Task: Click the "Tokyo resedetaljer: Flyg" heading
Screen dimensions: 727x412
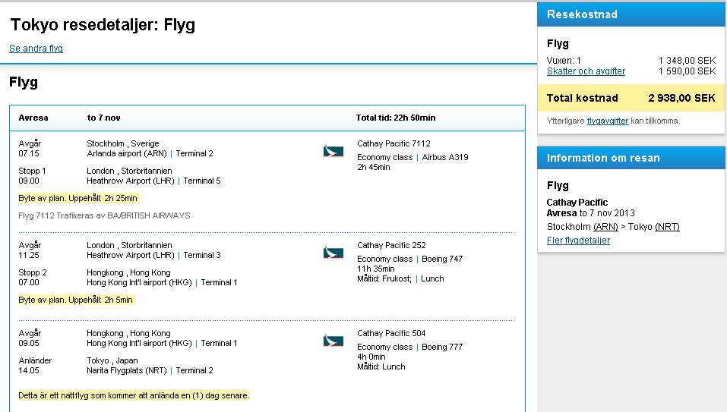Action: 103,25
